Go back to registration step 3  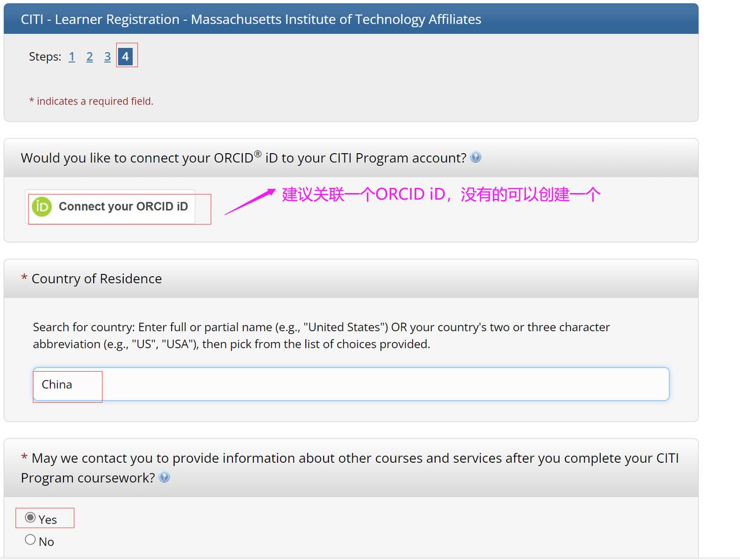coord(107,57)
